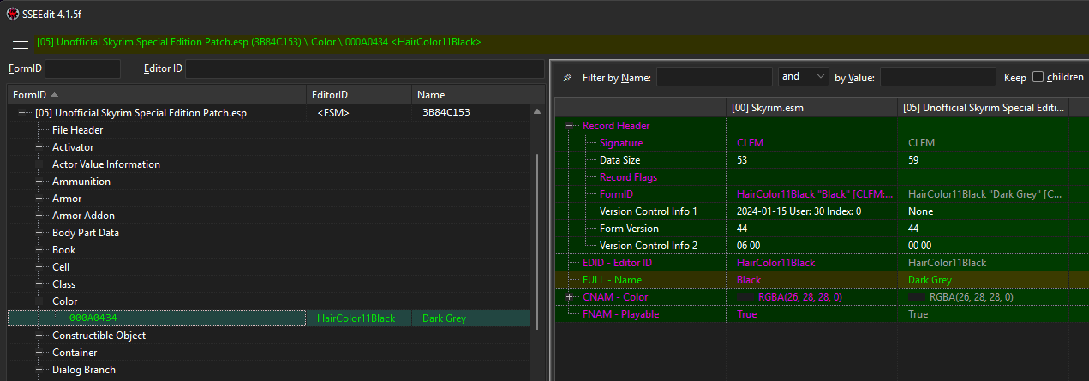Expand the Container group
The width and height of the screenshot is (1089, 381).
point(39,353)
